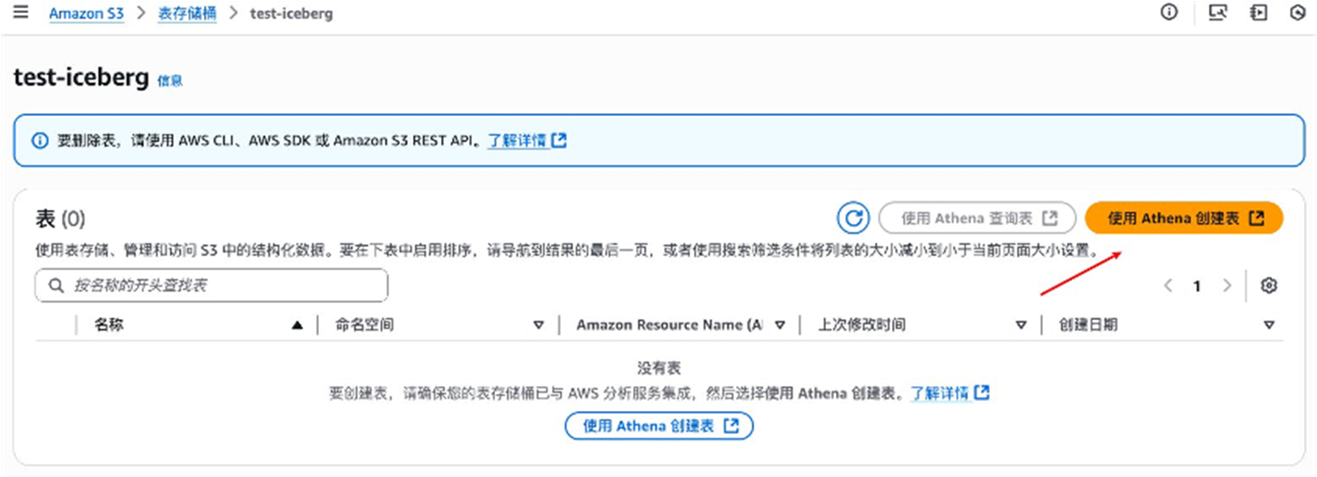Open the hamburger navigation menu
1317x477 pixels.
point(21,13)
